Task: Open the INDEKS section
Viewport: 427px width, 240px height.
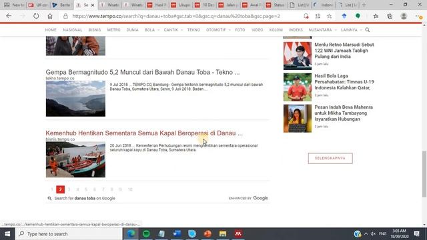Action: click(x=296, y=30)
